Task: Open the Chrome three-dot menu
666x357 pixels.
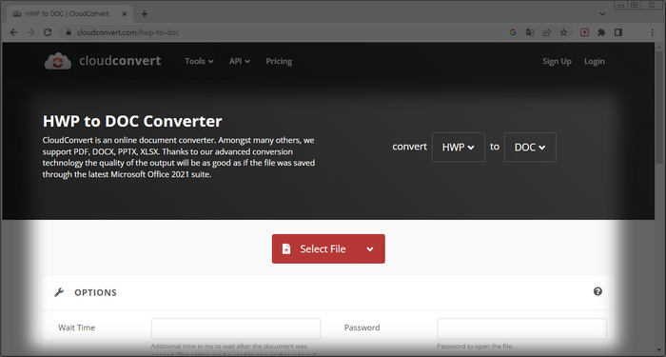Action: click(653, 32)
